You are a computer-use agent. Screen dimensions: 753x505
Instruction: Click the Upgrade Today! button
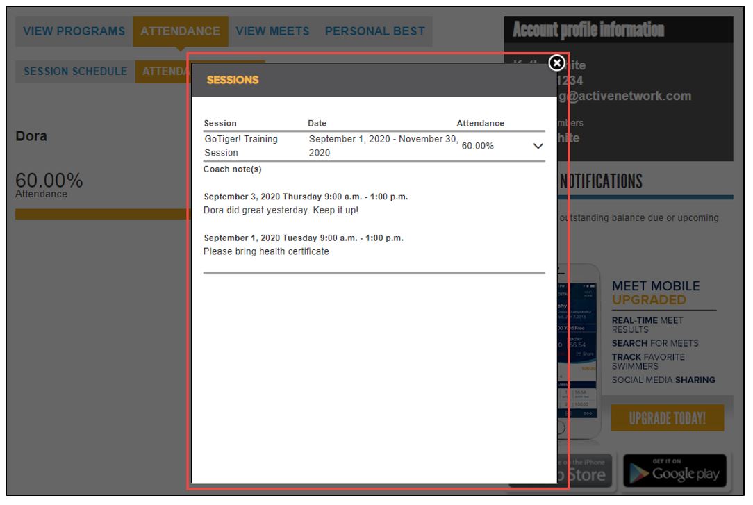(x=667, y=418)
